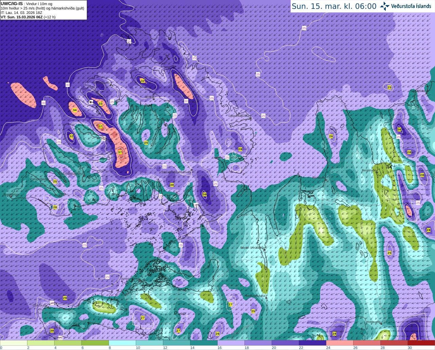Pick the olive 6–8 legend swatch
Image resolution: width=435 pixels, height=350 pixels.
pos(95,343)
